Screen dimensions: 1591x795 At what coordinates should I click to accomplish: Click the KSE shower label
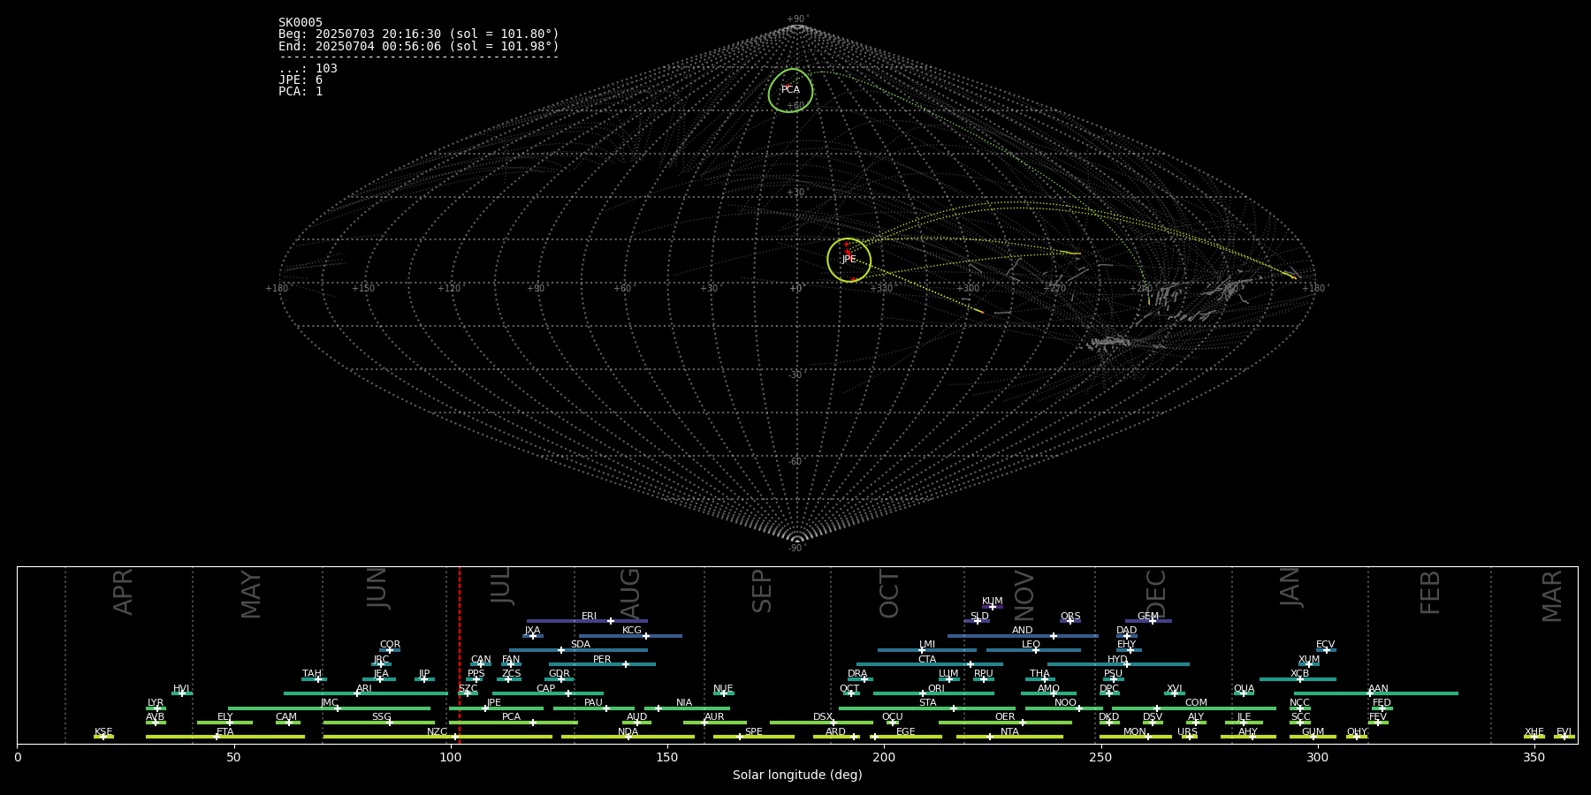tap(103, 732)
